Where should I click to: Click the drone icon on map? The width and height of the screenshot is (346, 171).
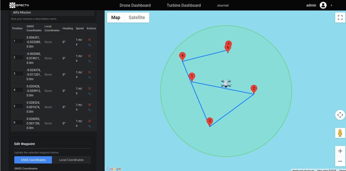point(226,84)
